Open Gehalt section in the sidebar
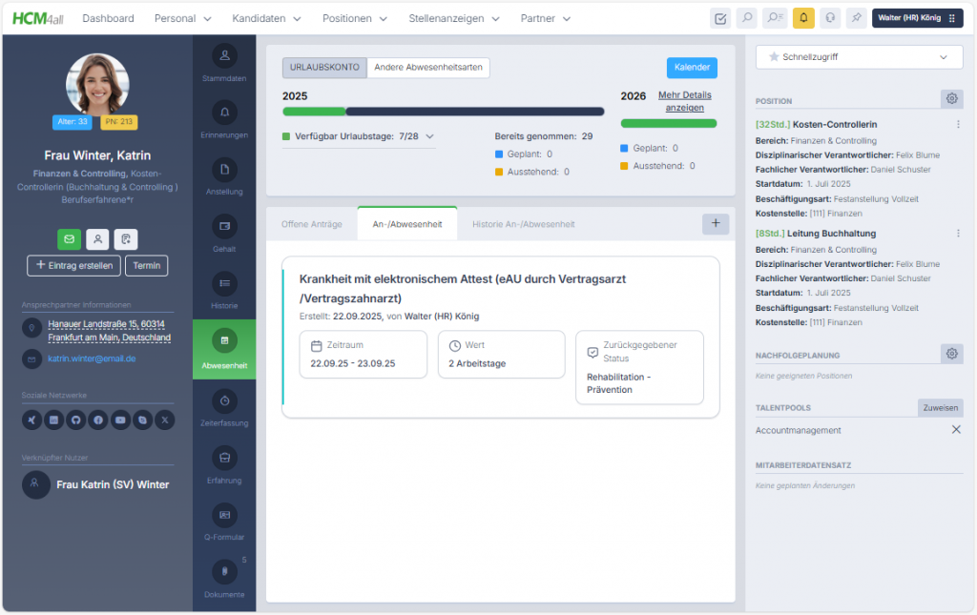 (224, 234)
